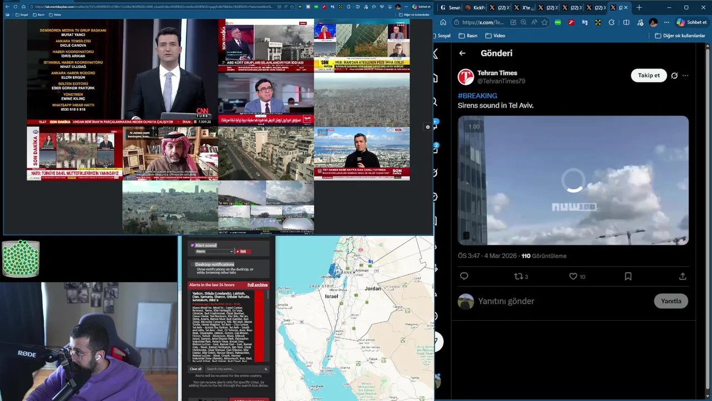Add page to favorites with star icon

point(545,22)
